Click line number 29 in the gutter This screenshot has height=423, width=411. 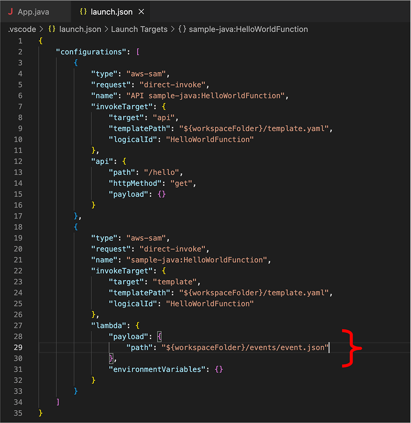[x=18, y=348]
